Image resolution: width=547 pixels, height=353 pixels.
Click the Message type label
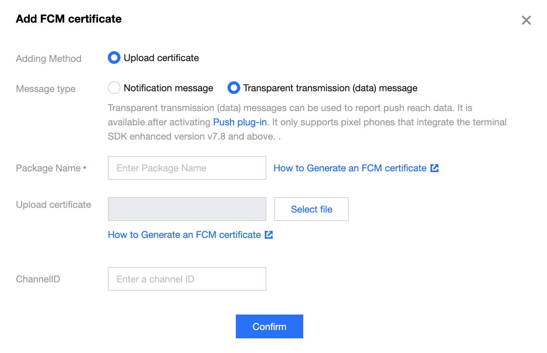[x=46, y=89]
